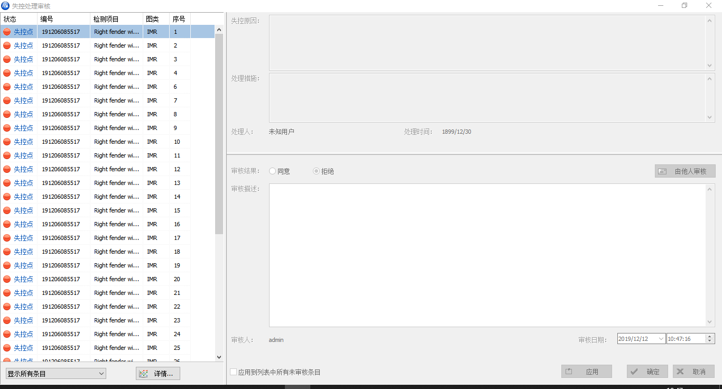Image resolution: width=722 pixels, height=389 pixels.
Task: Click the application logo in title bar
Action: [5, 6]
